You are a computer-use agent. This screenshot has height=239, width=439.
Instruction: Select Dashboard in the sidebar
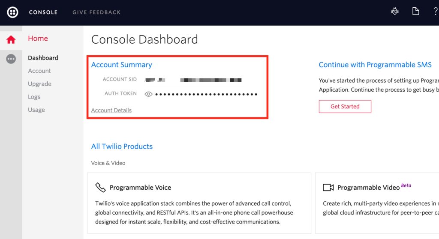(43, 58)
